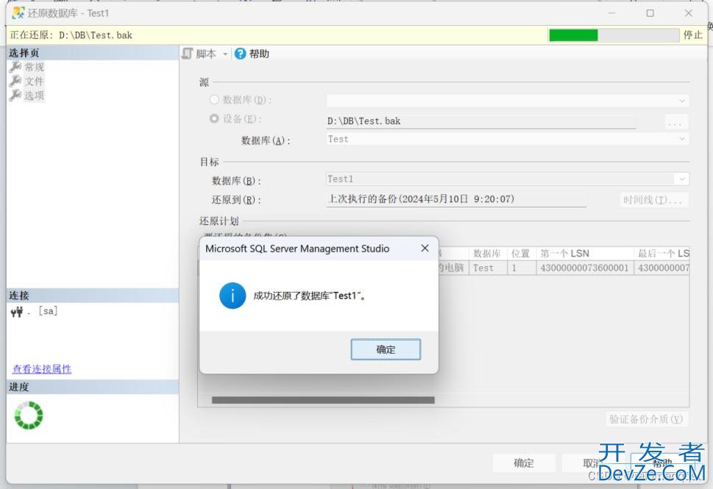The image size is (713, 489).
Task: Select the 数据库(D) source radio button
Action: click(214, 99)
